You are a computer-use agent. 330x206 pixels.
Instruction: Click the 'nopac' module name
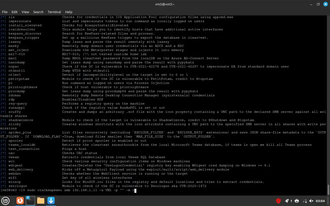click(14, 66)
